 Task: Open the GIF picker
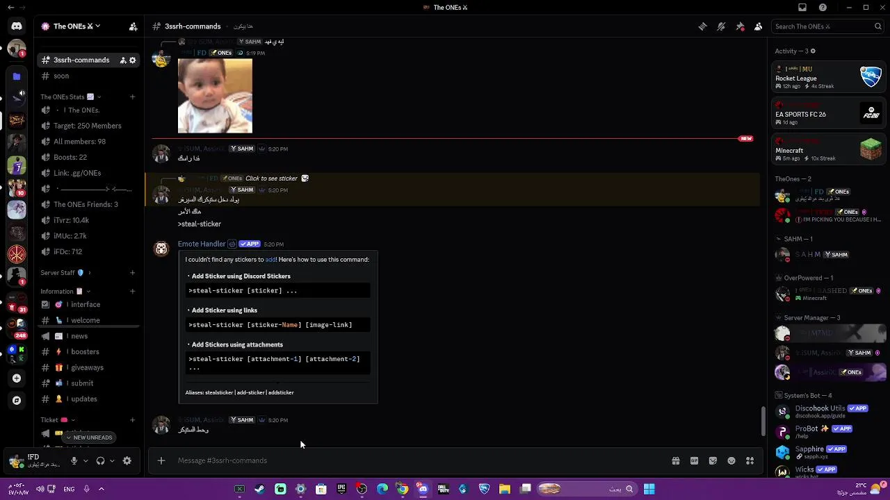(694, 460)
